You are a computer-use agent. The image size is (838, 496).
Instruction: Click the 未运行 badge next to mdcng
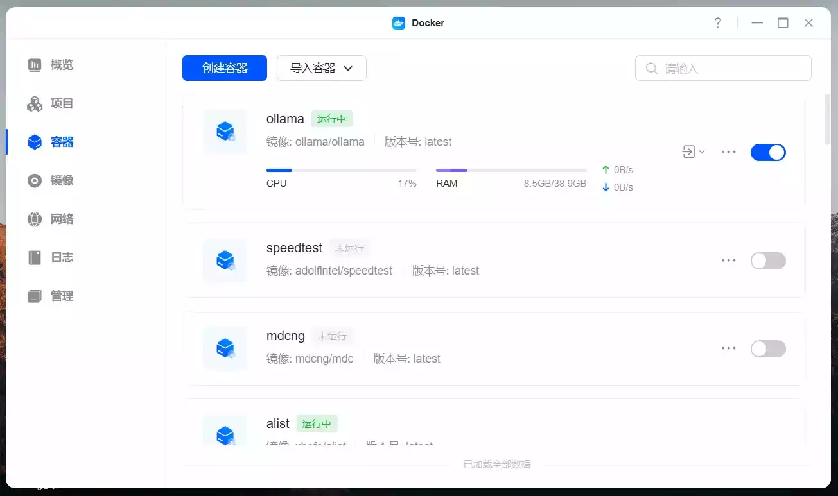point(333,336)
